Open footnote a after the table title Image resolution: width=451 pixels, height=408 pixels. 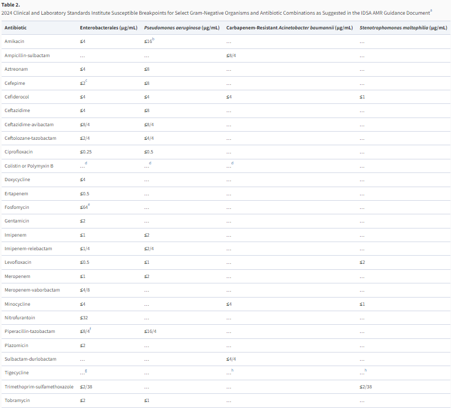(x=431, y=10)
